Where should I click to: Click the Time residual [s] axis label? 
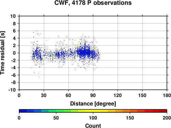(x=2, y=53)
